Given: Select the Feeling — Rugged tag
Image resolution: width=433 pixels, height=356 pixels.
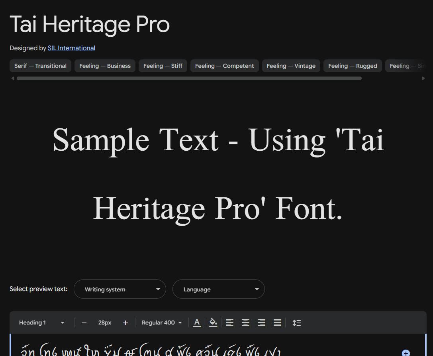Looking at the screenshot, I should point(353,66).
